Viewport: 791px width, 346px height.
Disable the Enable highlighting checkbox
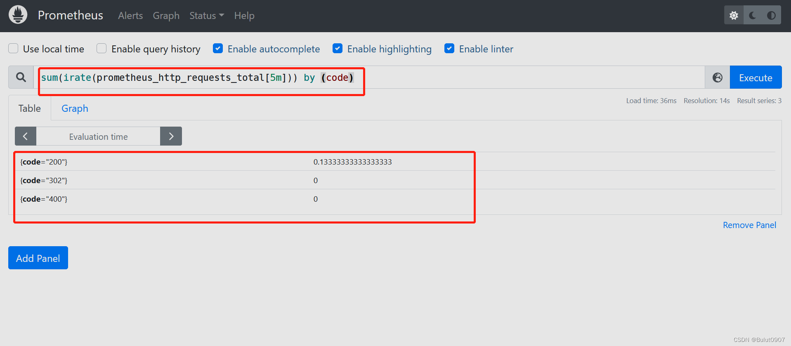pyautogui.click(x=338, y=49)
